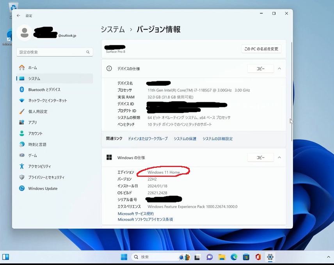Click この PC の名前を変更 button

click(261, 49)
